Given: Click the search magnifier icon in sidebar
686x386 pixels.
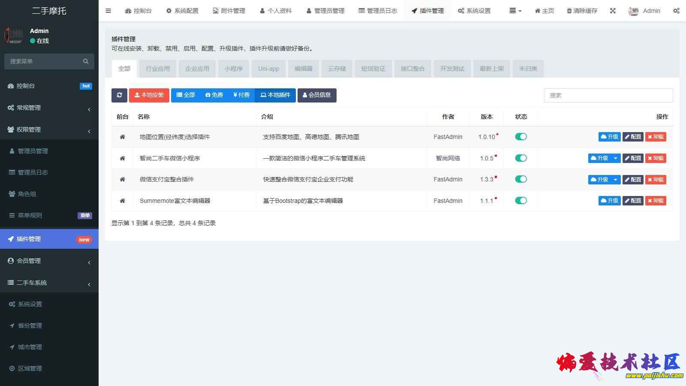Looking at the screenshot, I should point(86,61).
